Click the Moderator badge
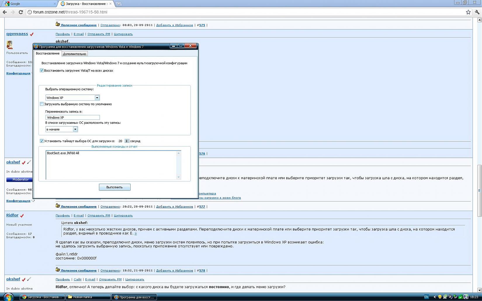The width and height of the screenshot is (482, 301). pos(20,180)
